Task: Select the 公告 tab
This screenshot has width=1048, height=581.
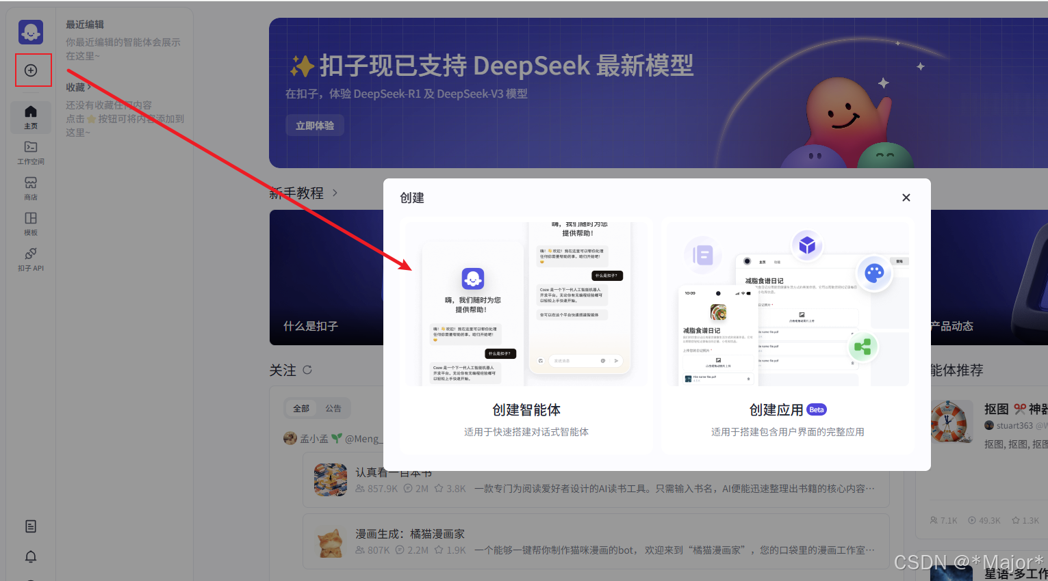Action: 333,408
